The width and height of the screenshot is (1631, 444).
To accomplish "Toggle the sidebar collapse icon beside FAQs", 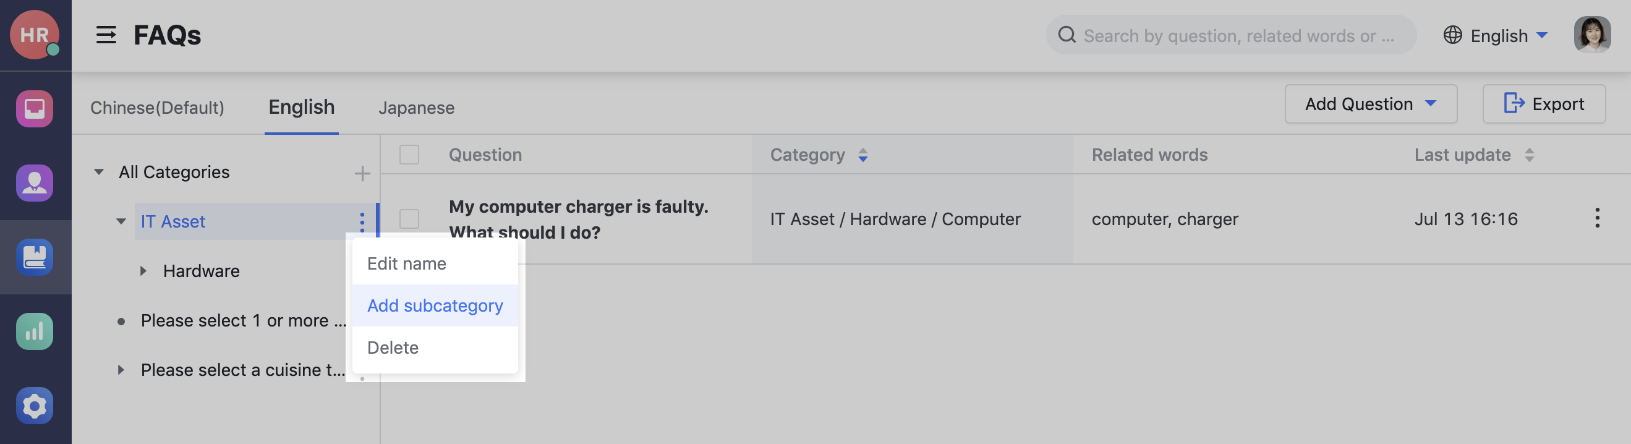I will coord(106,35).
